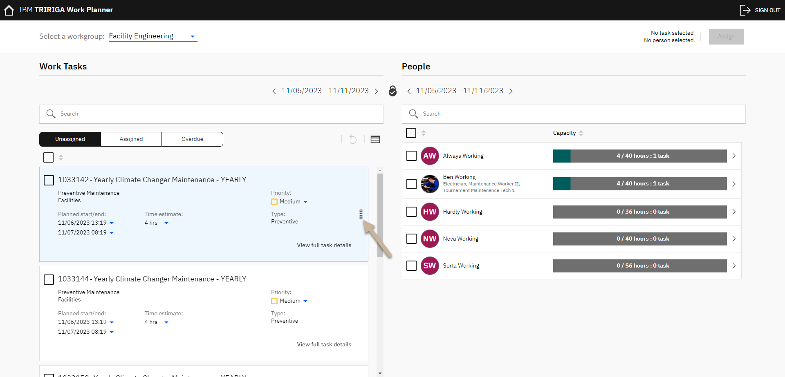
Task: Check Hardly Working's checkbox
Action: (412, 212)
